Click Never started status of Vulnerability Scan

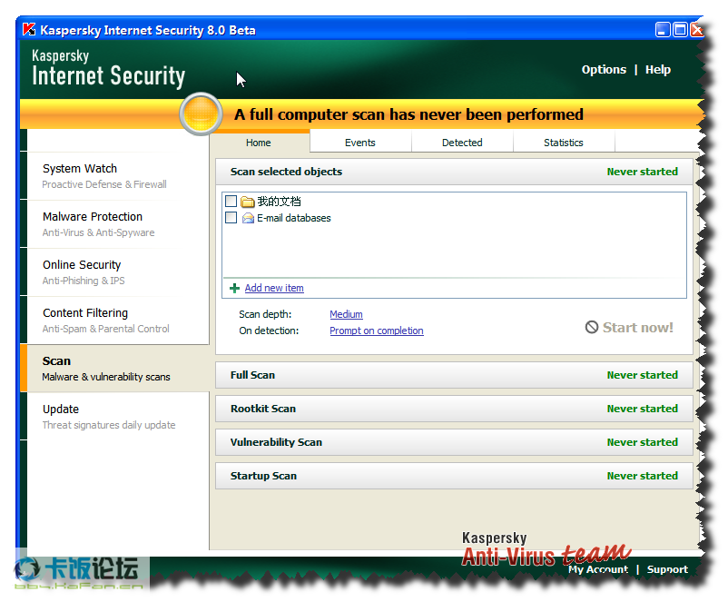click(x=643, y=442)
